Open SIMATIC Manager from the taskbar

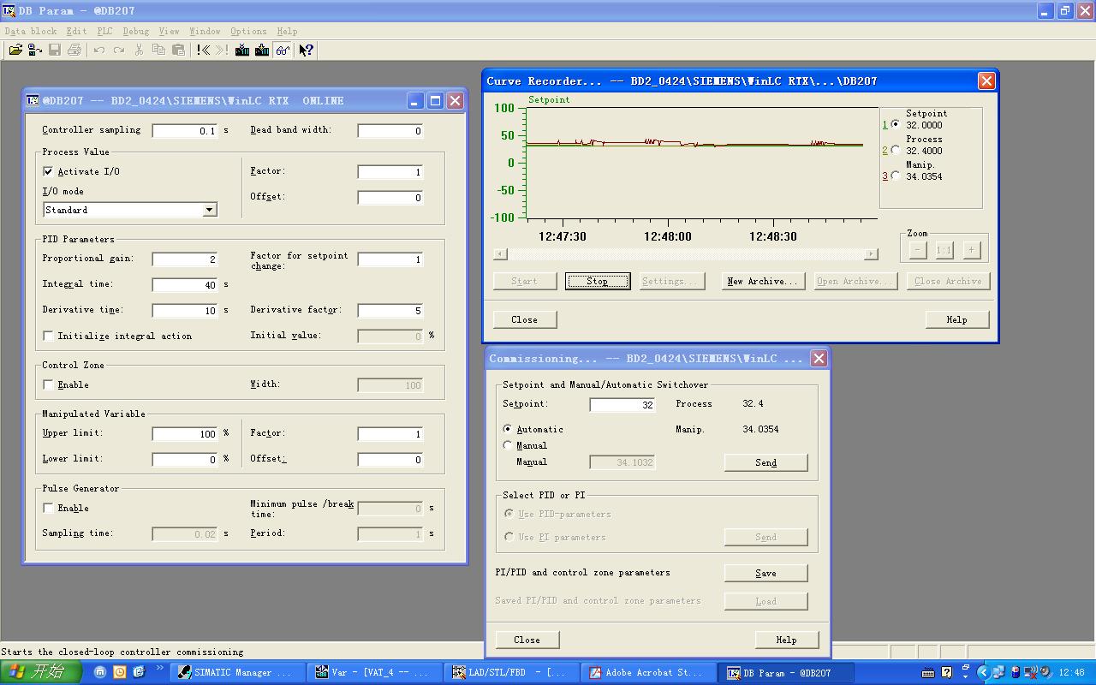click(235, 673)
